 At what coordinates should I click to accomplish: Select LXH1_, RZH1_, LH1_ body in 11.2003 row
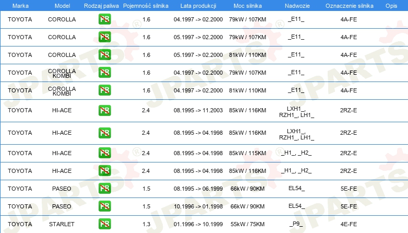[296, 112]
